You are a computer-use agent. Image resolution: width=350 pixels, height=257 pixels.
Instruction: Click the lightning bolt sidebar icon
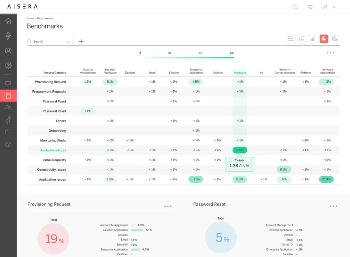click(x=8, y=36)
